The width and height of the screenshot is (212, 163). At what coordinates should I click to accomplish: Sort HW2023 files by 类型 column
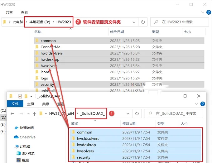point(155,32)
